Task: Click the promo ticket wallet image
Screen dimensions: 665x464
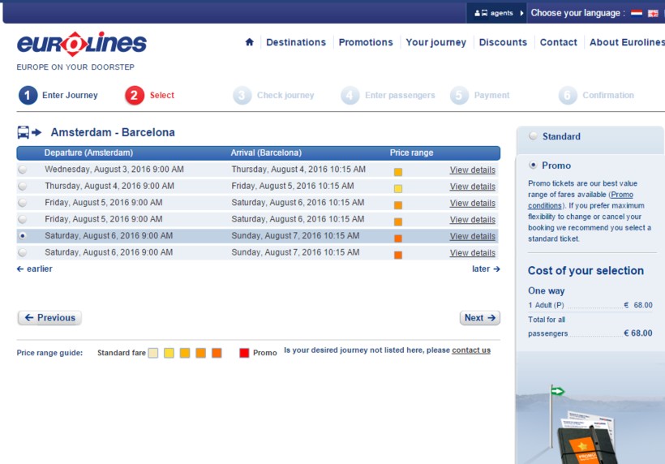Action: click(x=588, y=437)
